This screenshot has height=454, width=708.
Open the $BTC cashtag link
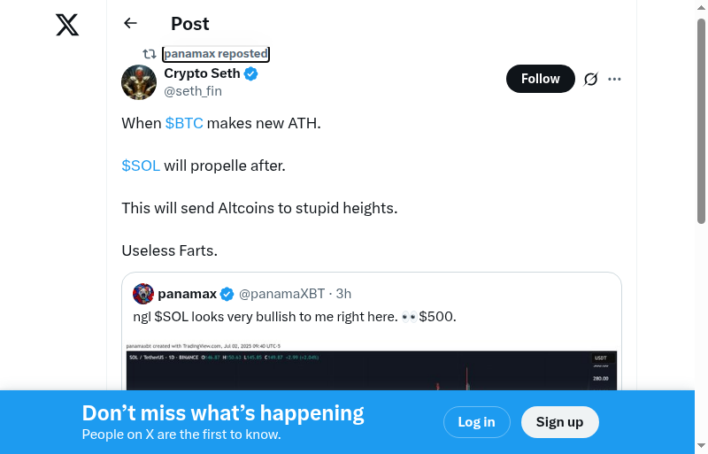(x=184, y=123)
